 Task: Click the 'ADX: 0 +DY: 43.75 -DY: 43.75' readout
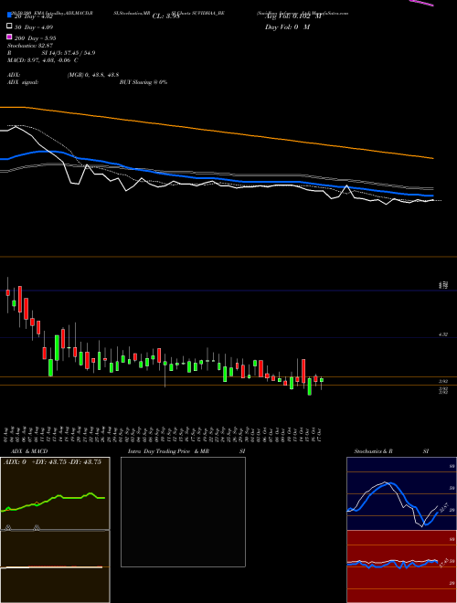tap(53, 462)
